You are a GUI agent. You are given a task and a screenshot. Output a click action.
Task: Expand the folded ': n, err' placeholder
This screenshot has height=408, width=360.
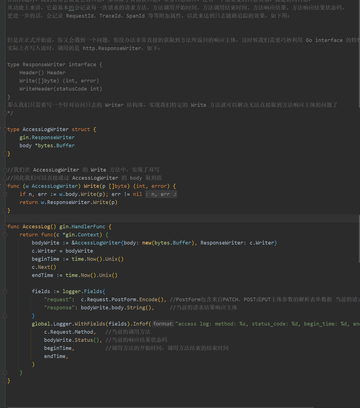click(x=161, y=194)
